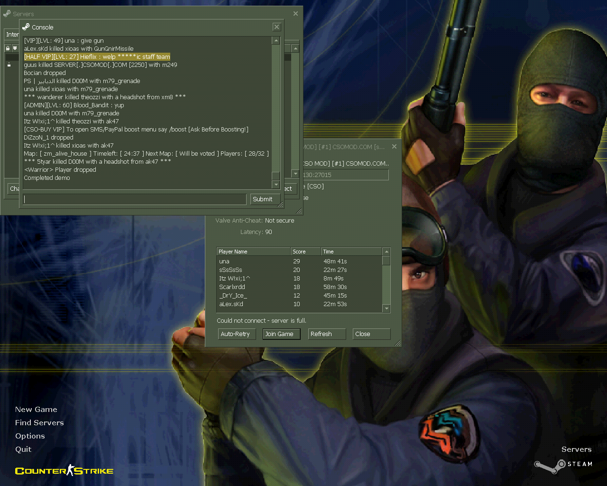Screen dimensions: 607x486
Task: Sort players by Time column
Action: point(351,252)
